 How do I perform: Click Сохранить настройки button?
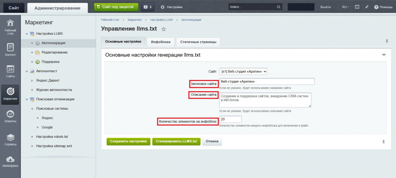point(128,141)
